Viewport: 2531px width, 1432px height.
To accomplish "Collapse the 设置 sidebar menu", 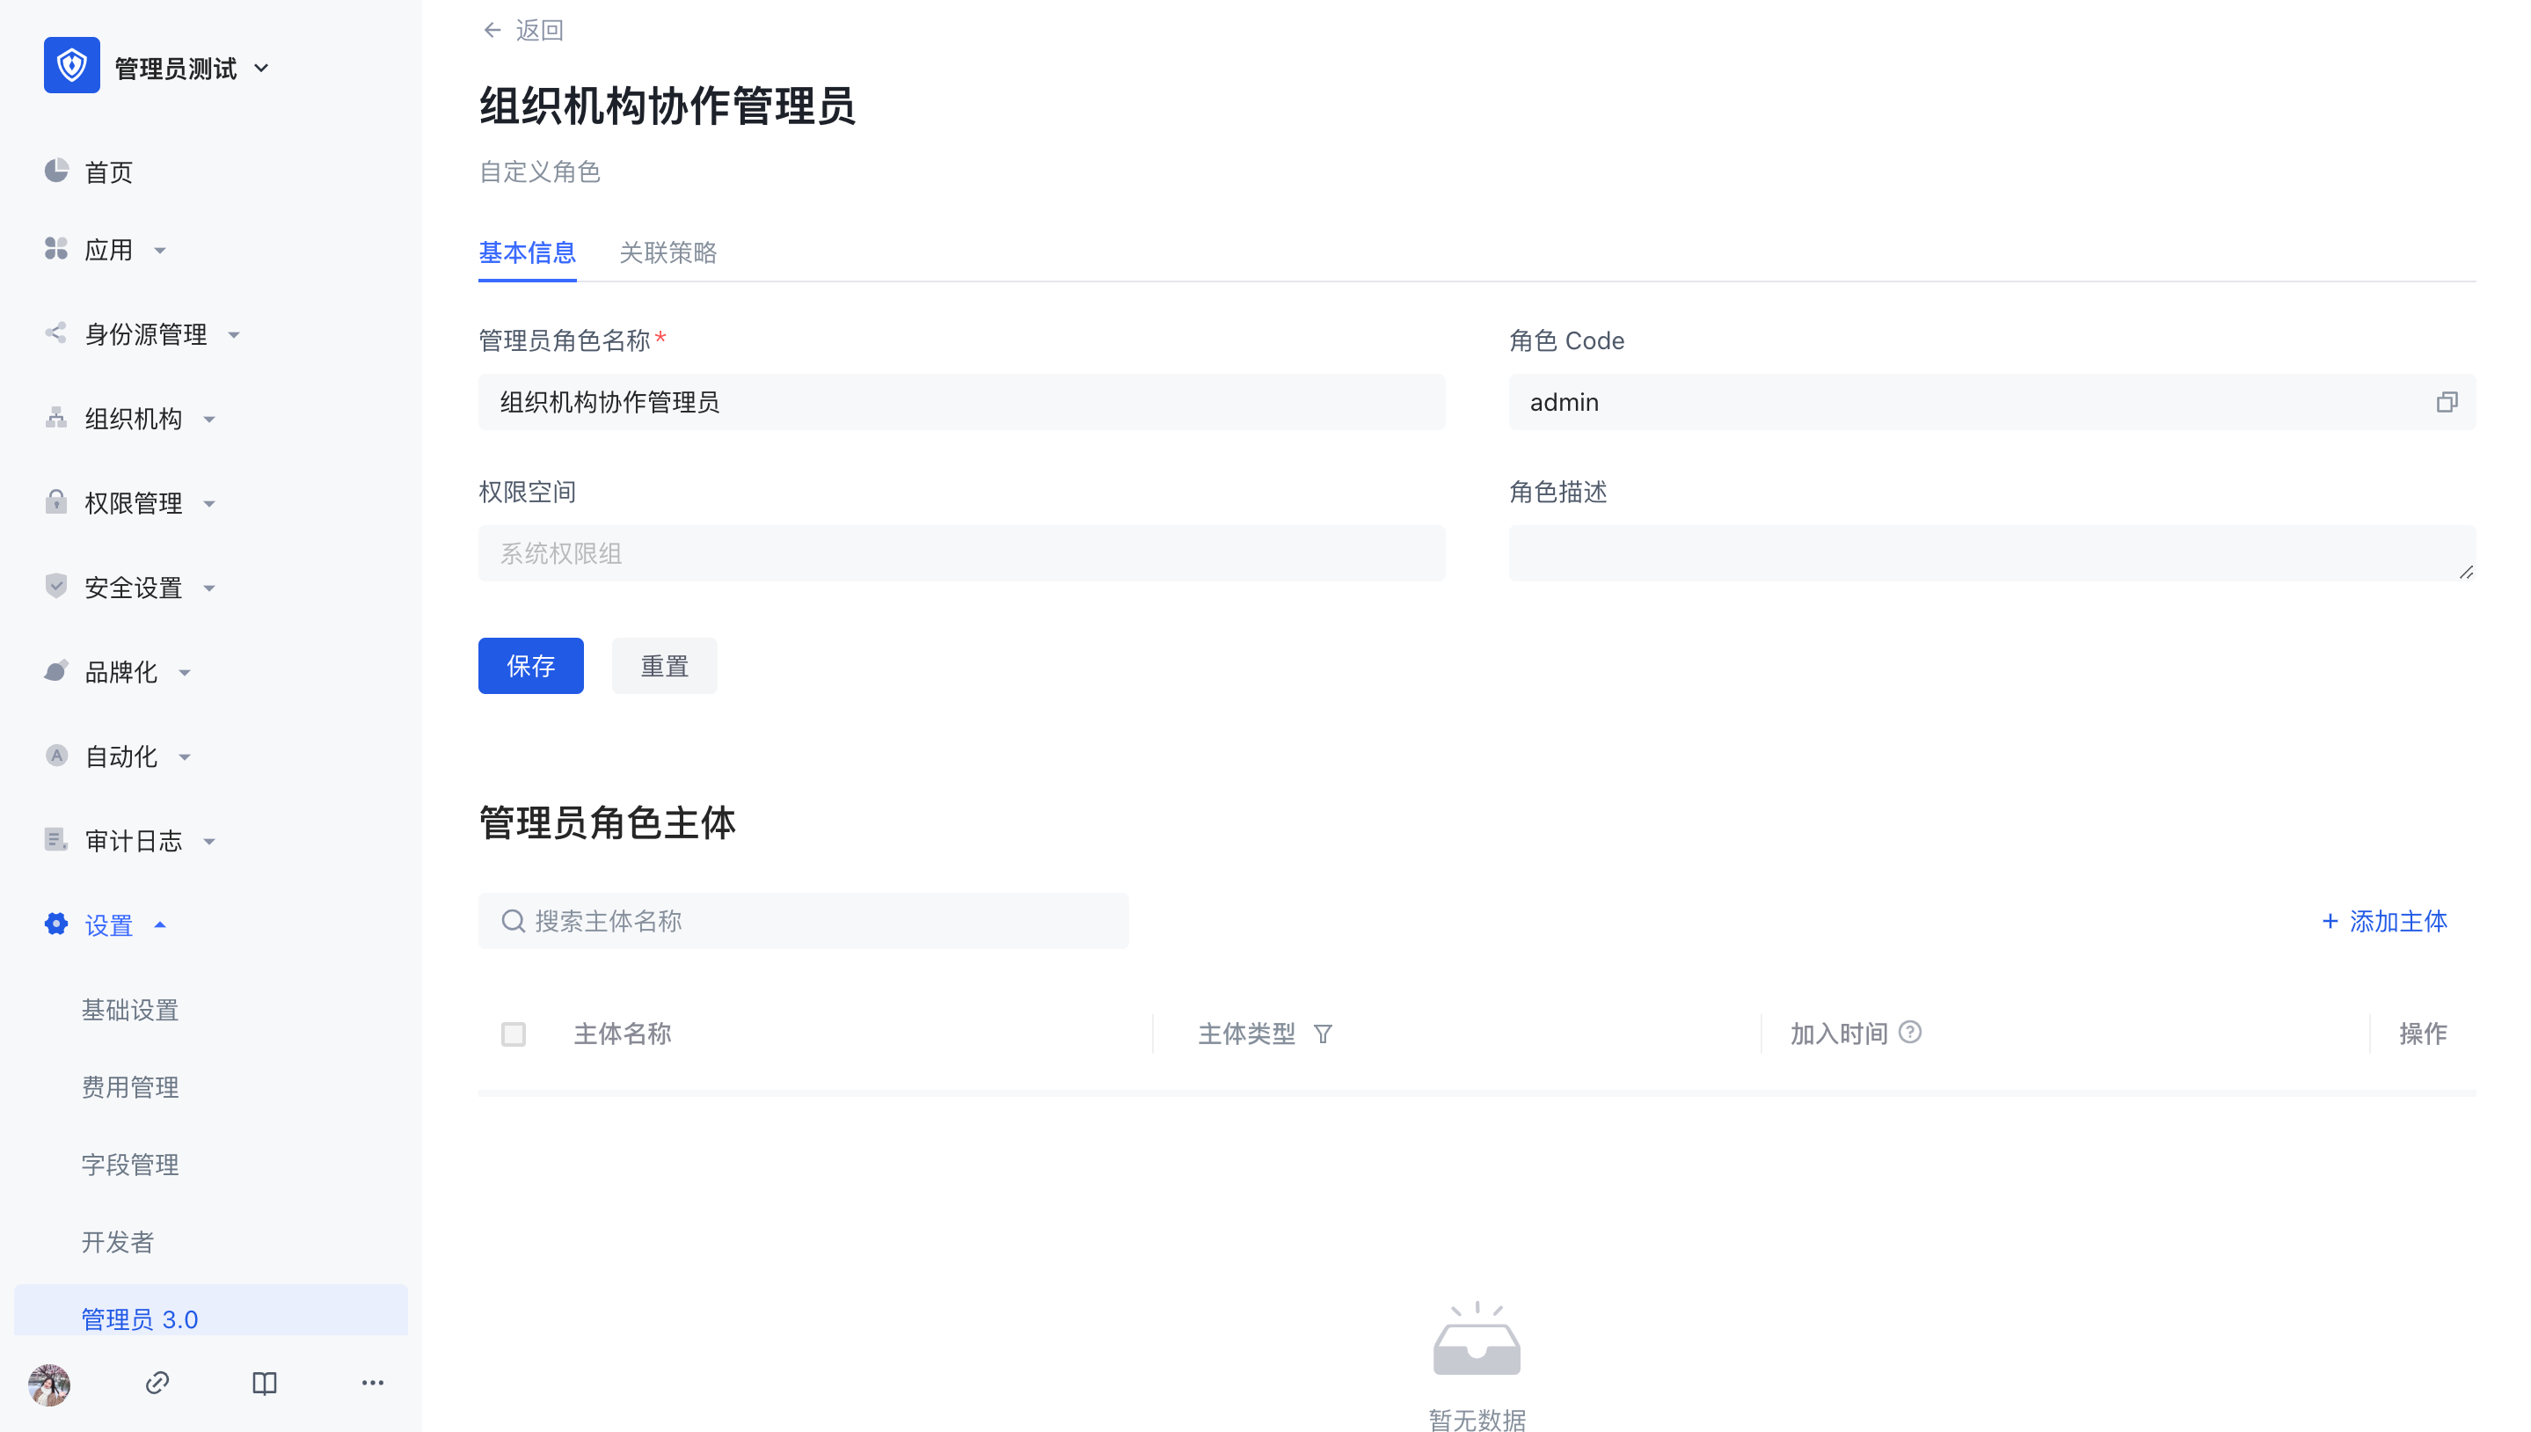I will point(108,924).
